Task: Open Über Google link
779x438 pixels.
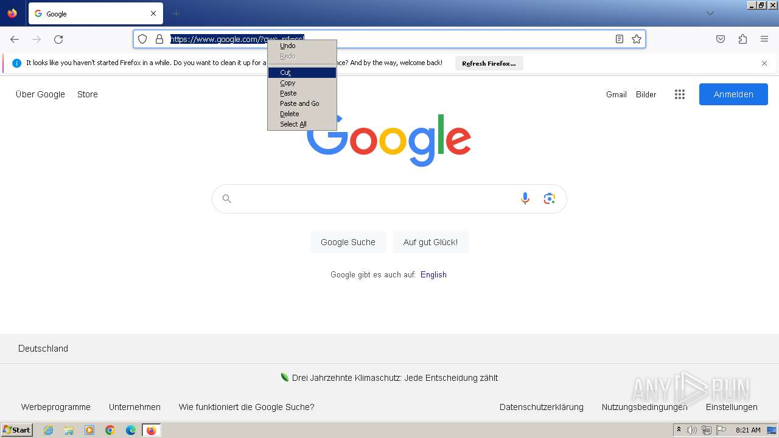Action: pyautogui.click(x=40, y=94)
